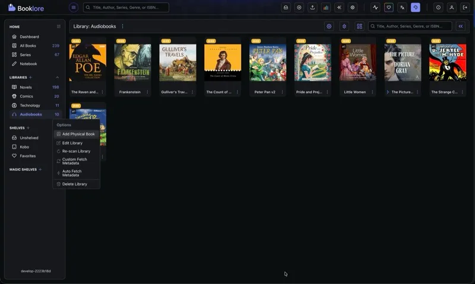Open The Raven and... Edgar Allan Poe cover
The width and height of the screenshot is (475, 284).
coord(88,63)
